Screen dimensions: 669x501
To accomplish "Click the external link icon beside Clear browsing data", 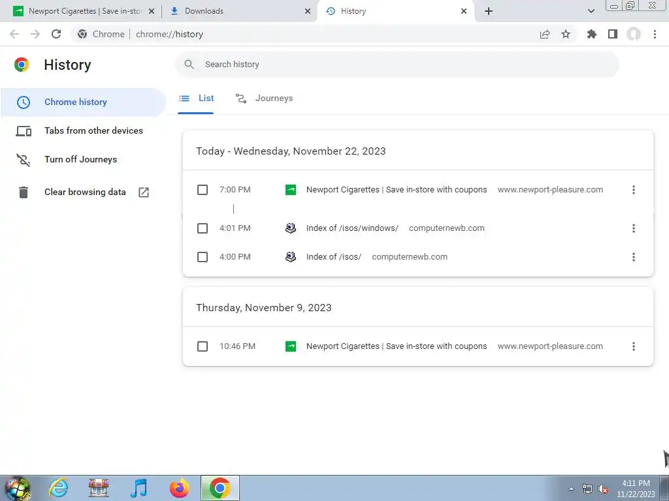I will (144, 192).
